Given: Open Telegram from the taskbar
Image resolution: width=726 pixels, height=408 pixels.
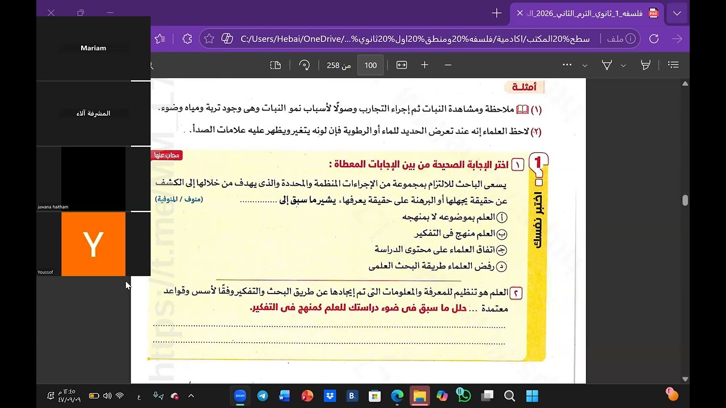Looking at the screenshot, I should [263, 396].
